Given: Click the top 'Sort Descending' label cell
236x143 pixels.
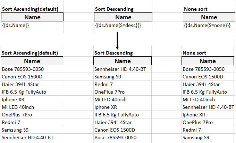Looking at the screenshot, I should 113,9.
